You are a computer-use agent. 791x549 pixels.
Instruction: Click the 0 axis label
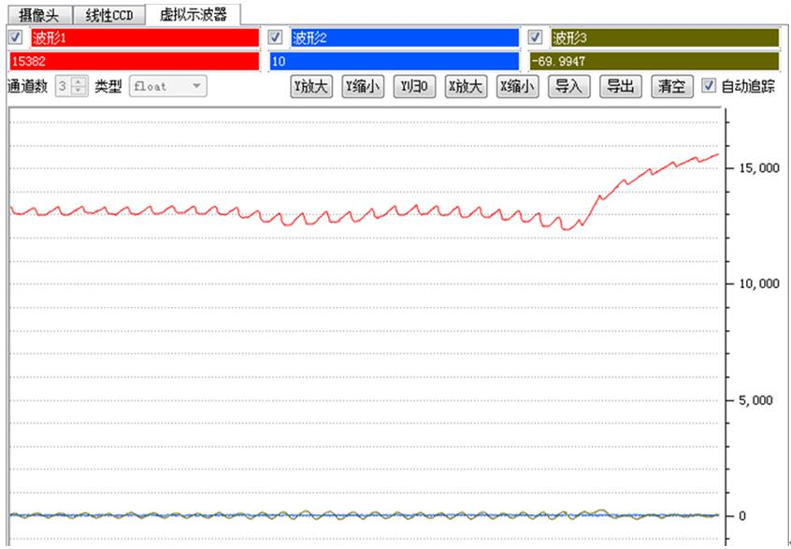pos(742,515)
